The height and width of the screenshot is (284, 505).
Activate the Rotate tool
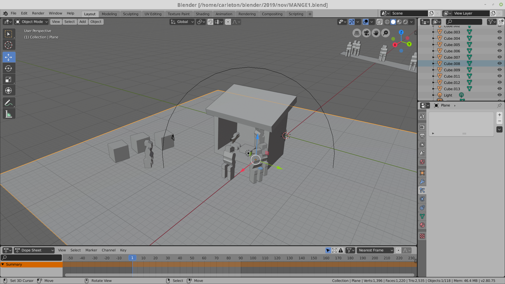click(x=8, y=68)
